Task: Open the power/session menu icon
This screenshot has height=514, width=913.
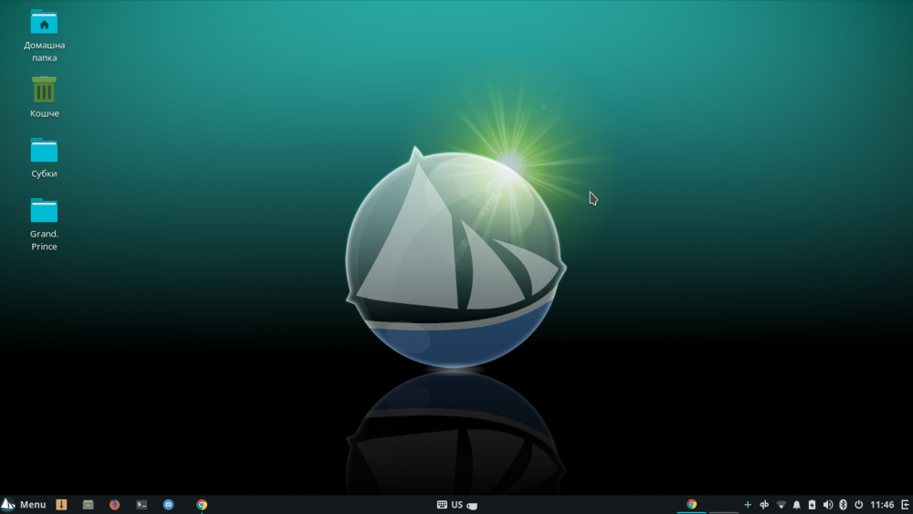Action: tap(858, 505)
